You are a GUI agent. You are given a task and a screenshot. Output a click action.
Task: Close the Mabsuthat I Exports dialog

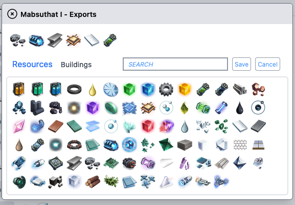12,14
